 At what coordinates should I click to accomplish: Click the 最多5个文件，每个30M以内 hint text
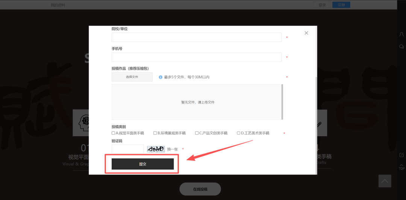pos(187,77)
